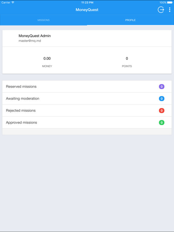Switch to the Missions tab
The image size is (174, 232).
[43, 20]
